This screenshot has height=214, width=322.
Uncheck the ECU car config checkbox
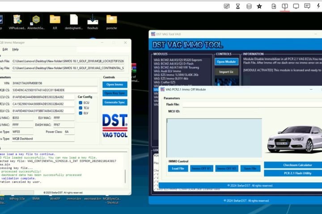(80, 102)
